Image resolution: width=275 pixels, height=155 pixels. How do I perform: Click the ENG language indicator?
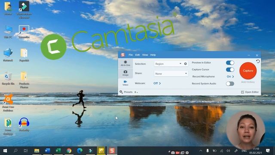[x=244, y=151]
